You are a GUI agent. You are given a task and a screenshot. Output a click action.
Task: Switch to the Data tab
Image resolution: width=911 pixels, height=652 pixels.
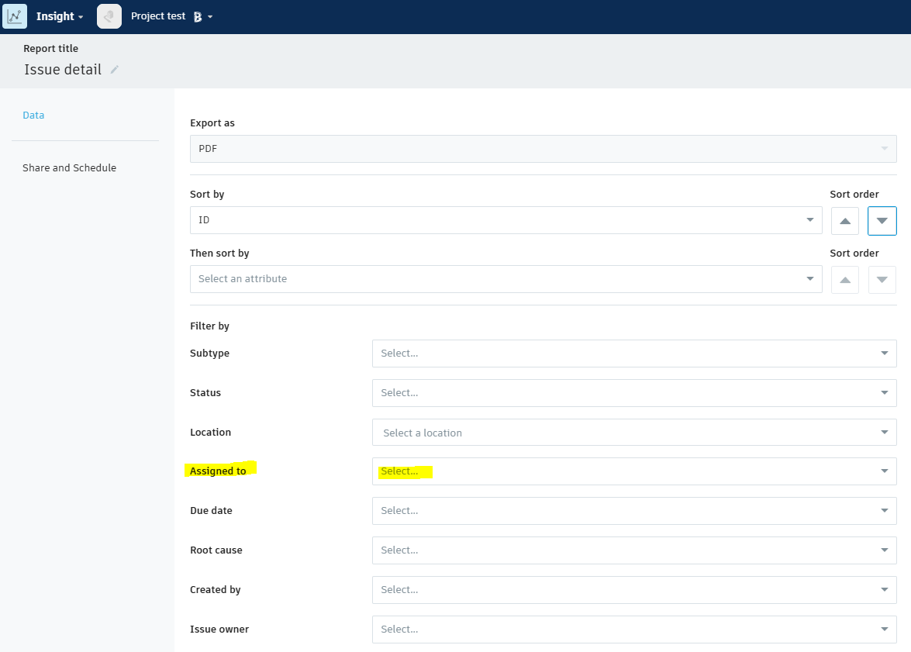[x=33, y=115]
